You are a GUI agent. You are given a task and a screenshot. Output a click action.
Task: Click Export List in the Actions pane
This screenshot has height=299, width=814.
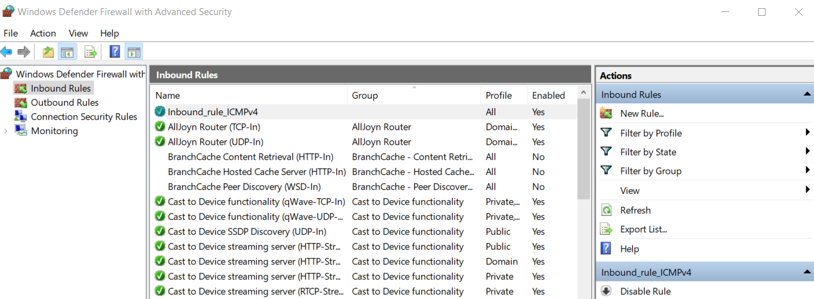[x=643, y=229]
